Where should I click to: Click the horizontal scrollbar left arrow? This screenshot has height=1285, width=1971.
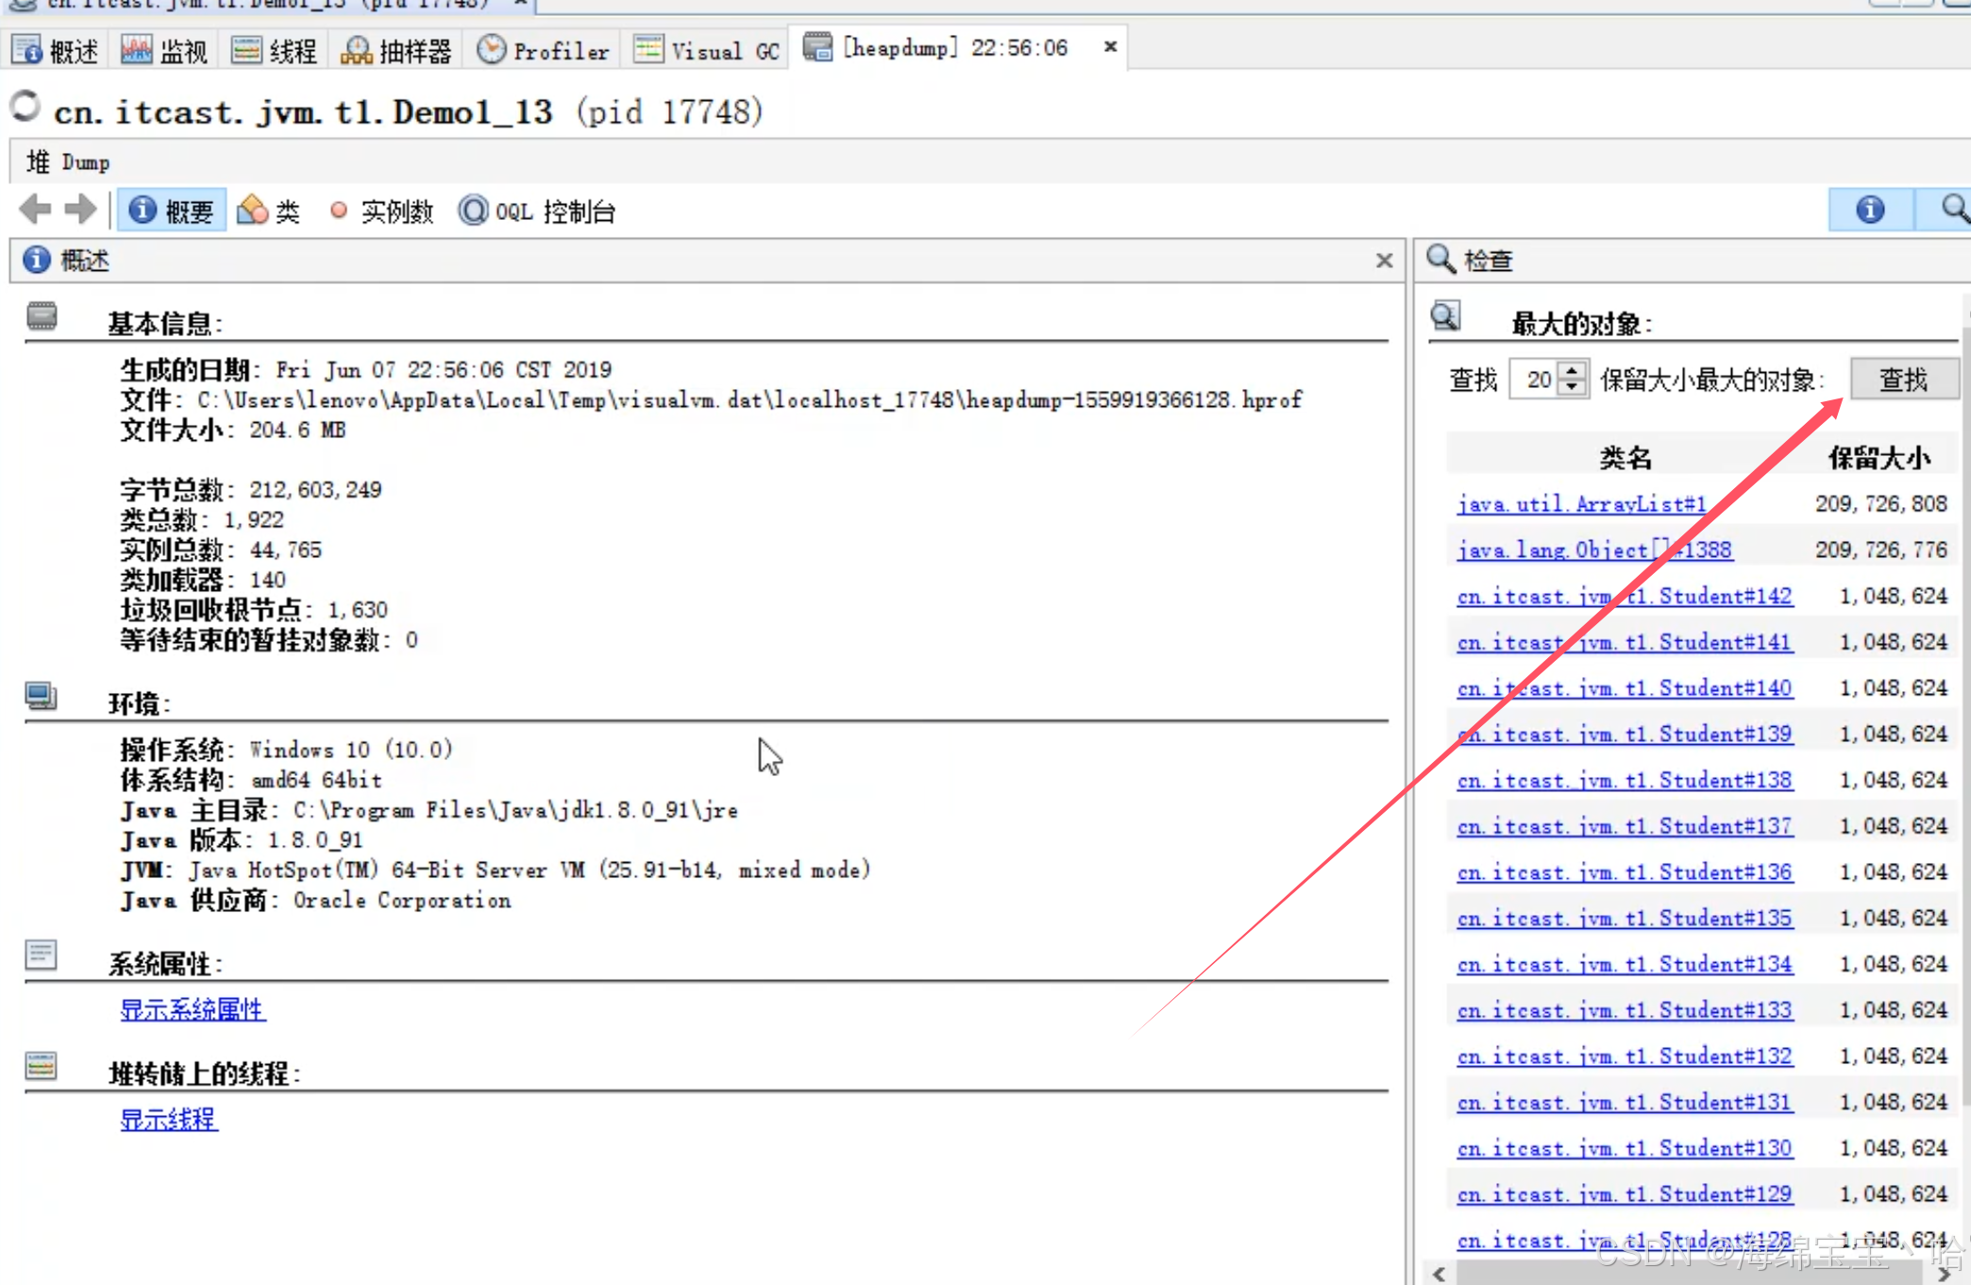[1439, 1274]
